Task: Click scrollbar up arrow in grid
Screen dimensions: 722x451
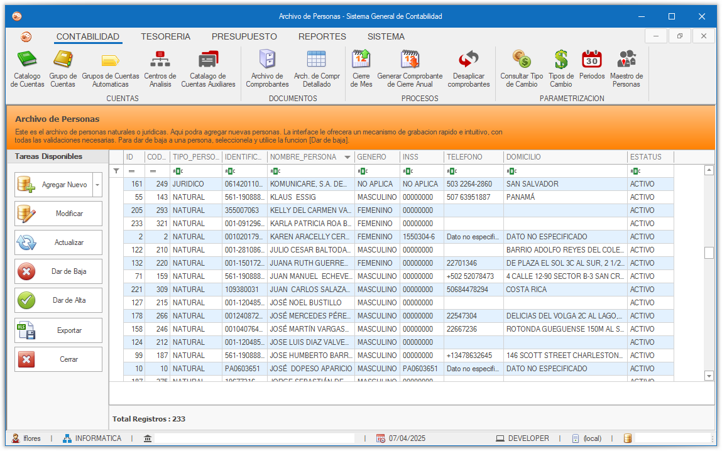Action: [x=709, y=170]
